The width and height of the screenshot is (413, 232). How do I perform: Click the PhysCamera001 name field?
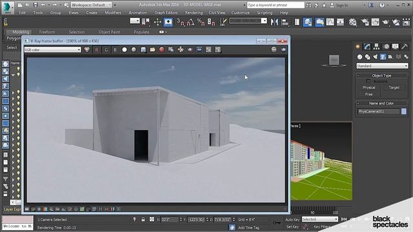click(379, 111)
